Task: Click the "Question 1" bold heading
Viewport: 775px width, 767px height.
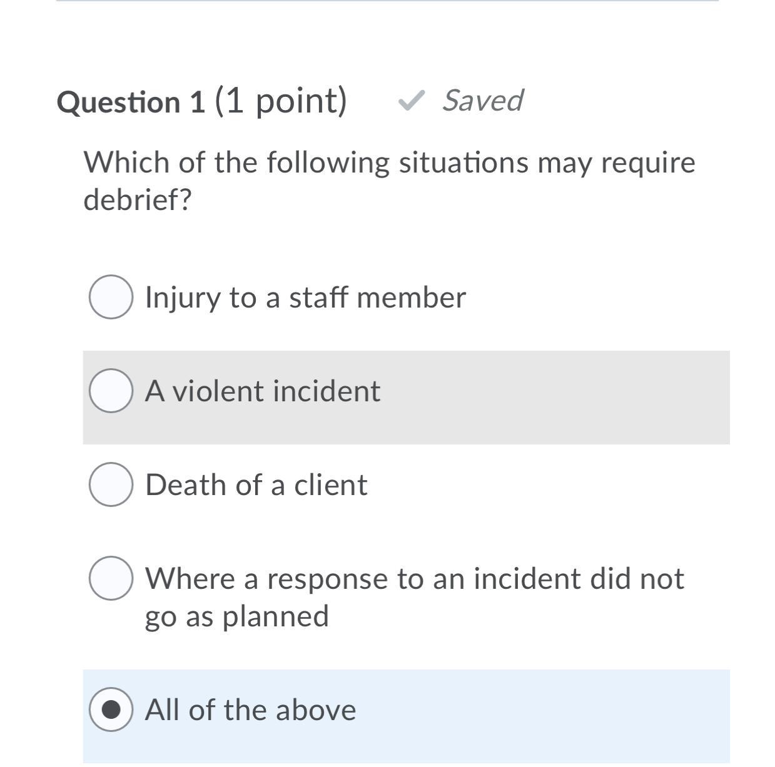Action: tap(131, 102)
